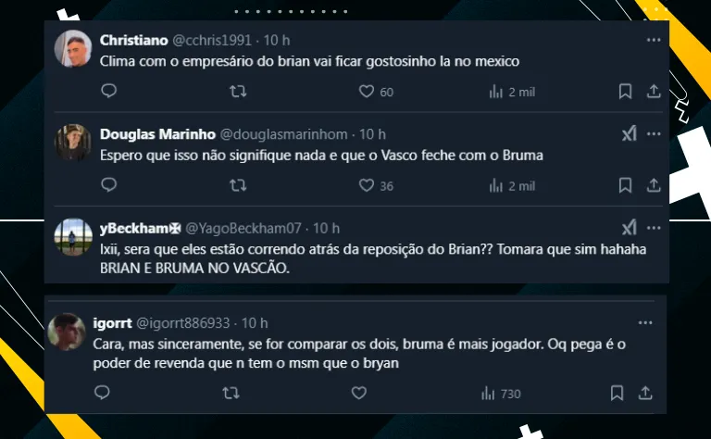This screenshot has height=439, width=711.
Task: Reply to Christiano's tweet
Action: (x=108, y=92)
